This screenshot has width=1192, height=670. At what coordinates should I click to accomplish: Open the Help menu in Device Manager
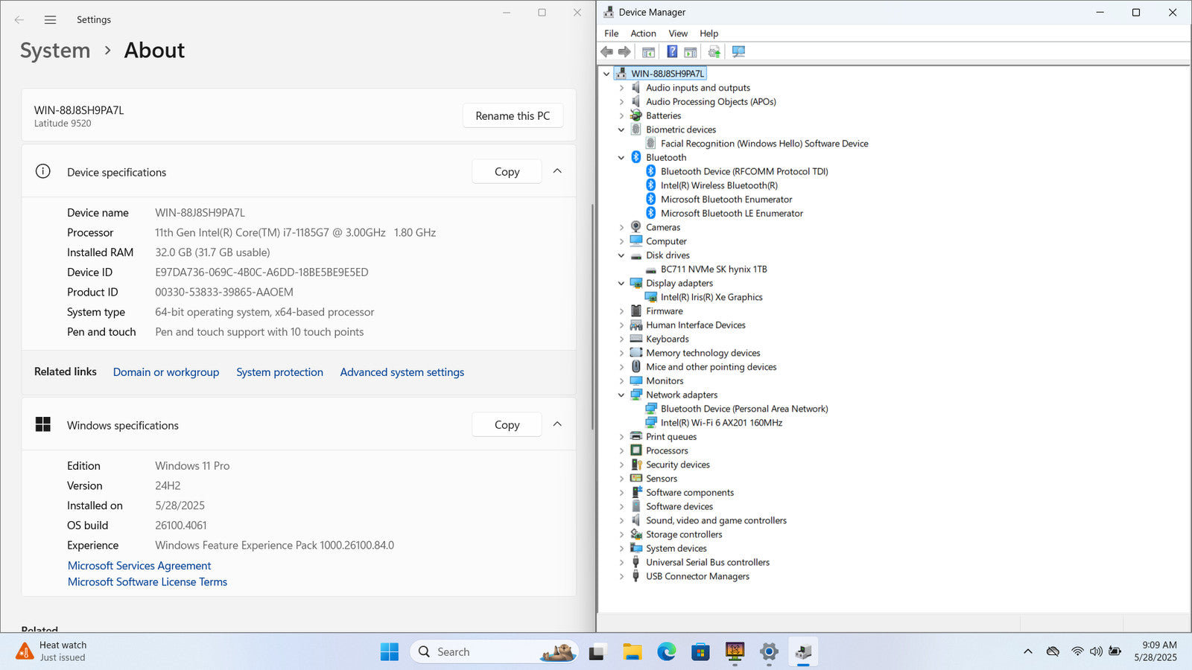tap(708, 33)
